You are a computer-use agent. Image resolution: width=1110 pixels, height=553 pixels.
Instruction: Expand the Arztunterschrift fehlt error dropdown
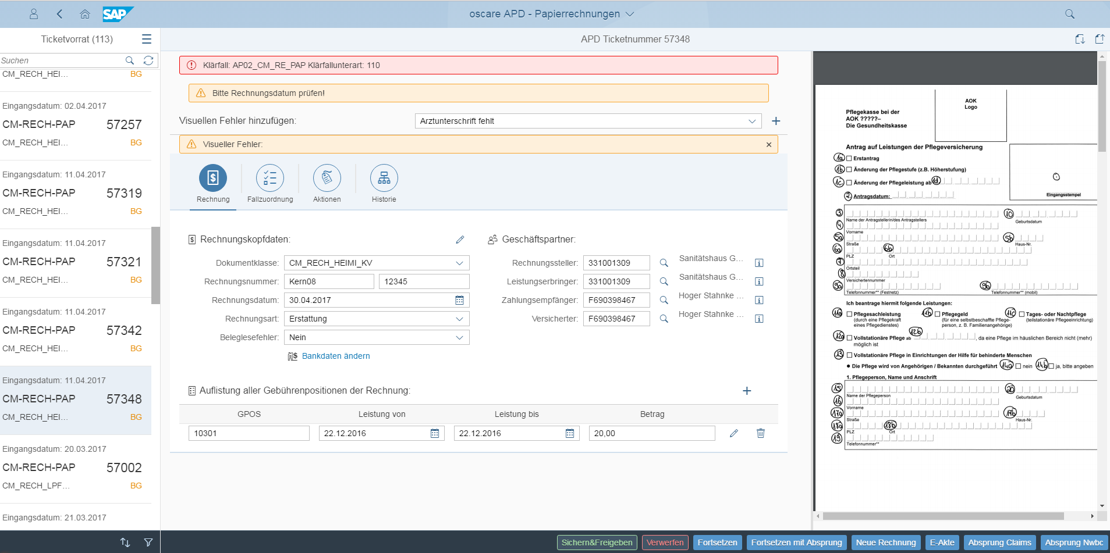(752, 121)
